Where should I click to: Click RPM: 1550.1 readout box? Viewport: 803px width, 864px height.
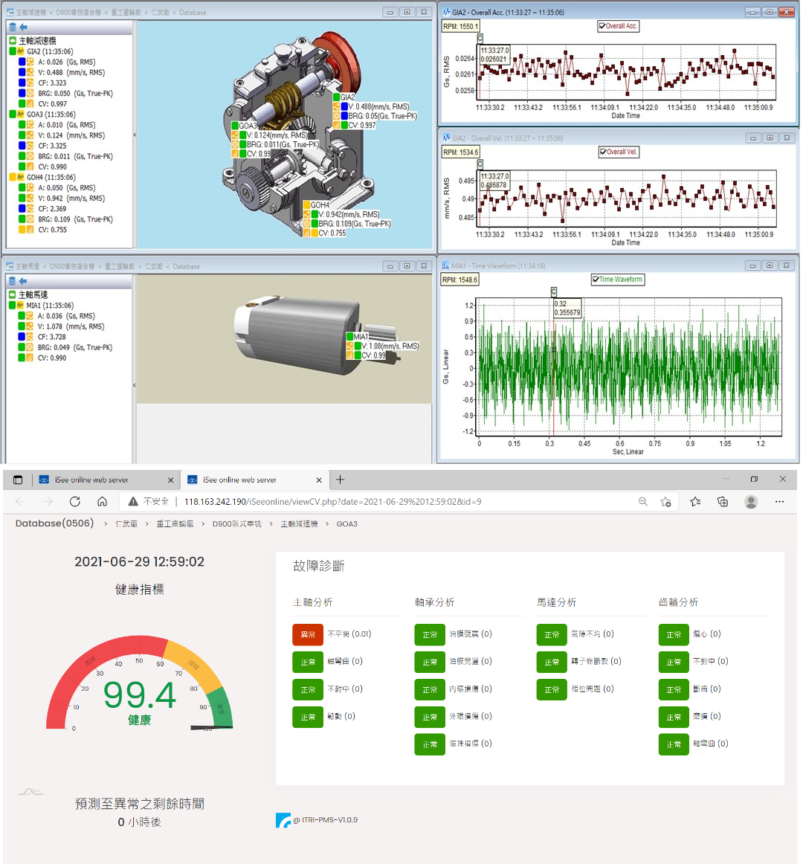point(461,26)
